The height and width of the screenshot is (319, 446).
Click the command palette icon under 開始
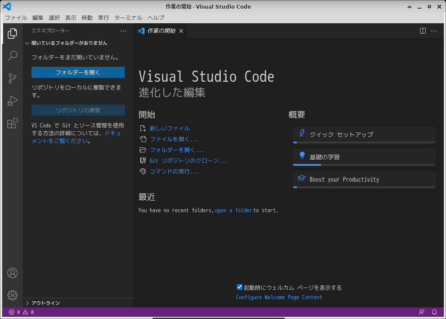143,172
